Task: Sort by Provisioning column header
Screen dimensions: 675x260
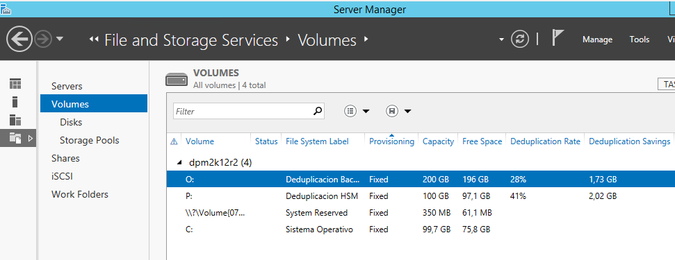Action: pos(392,141)
